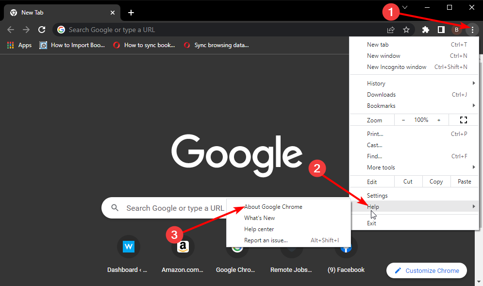Select Report an issue... item

[288, 240]
